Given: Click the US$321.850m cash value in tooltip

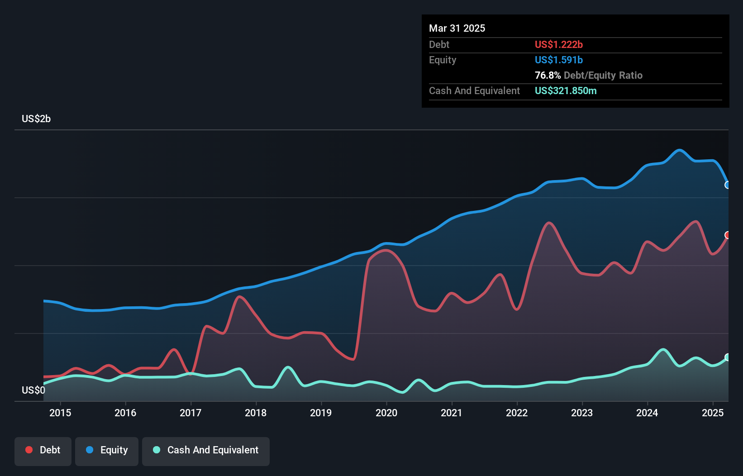Looking at the screenshot, I should [565, 91].
